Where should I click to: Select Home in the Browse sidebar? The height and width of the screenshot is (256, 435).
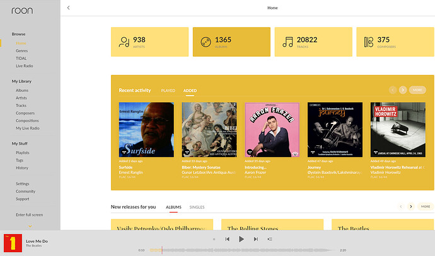pos(21,43)
